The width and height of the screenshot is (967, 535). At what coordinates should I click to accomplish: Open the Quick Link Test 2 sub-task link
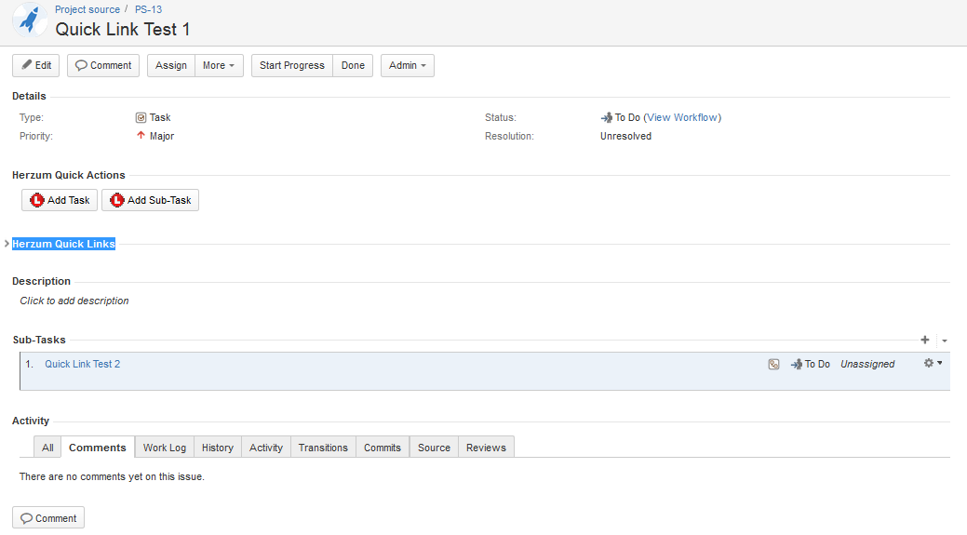83,364
